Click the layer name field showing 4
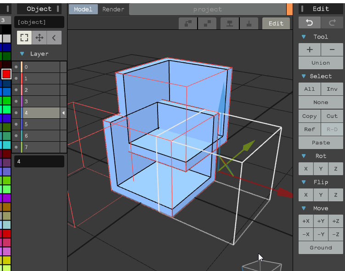 click(39, 161)
